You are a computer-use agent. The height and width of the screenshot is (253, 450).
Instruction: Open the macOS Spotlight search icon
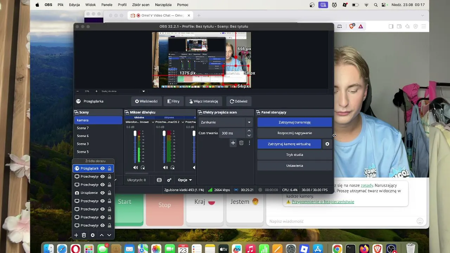[376, 5]
